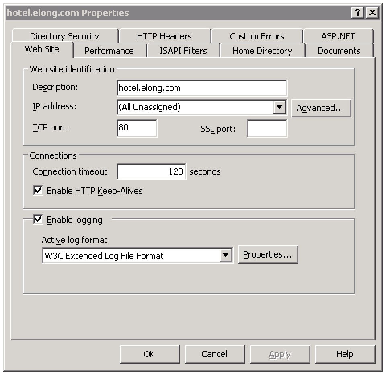
Task: Click in the Description text field
Action: pyautogui.click(x=202, y=88)
